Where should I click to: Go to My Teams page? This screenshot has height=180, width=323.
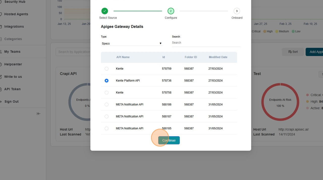coord(12,52)
